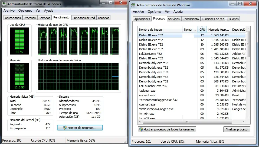Viewport: 259px width, 147px height.
Task: Click the left Task Manager title bar icon
Action: point(4,4)
